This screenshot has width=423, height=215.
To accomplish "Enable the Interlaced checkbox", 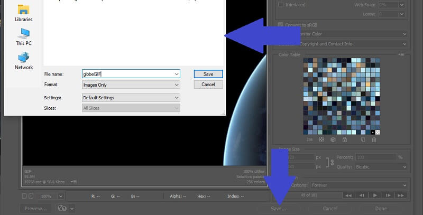I will [x=281, y=5].
